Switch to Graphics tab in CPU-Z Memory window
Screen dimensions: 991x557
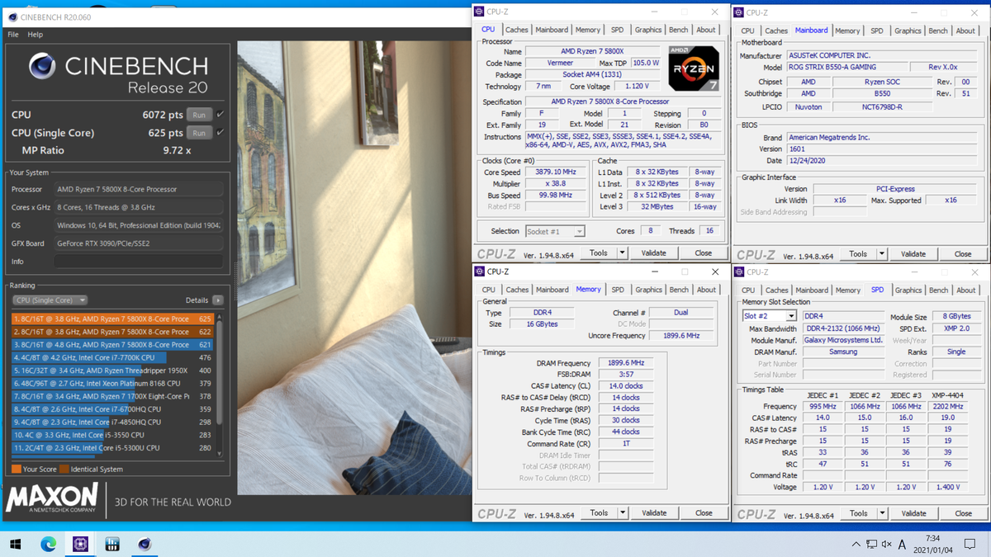(648, 290)
